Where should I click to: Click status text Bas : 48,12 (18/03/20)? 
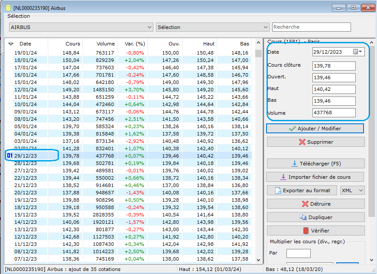point(294,269)
